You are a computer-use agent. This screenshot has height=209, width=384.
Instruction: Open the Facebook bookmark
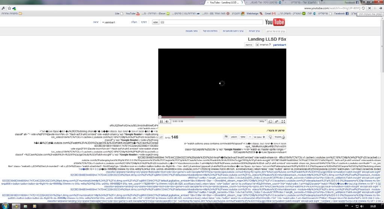(x=341, y=14)
